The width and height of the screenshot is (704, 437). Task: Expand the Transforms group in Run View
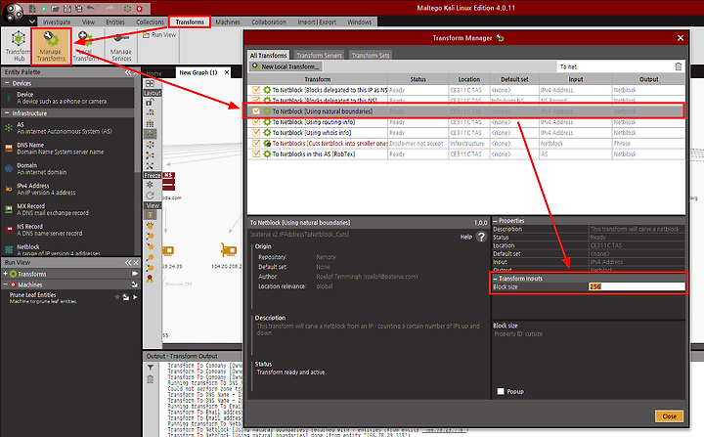[6, 274]
